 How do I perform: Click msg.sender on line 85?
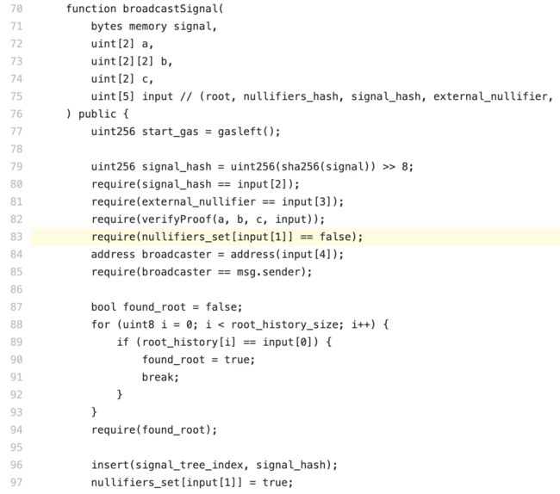[x=271, y=272]
